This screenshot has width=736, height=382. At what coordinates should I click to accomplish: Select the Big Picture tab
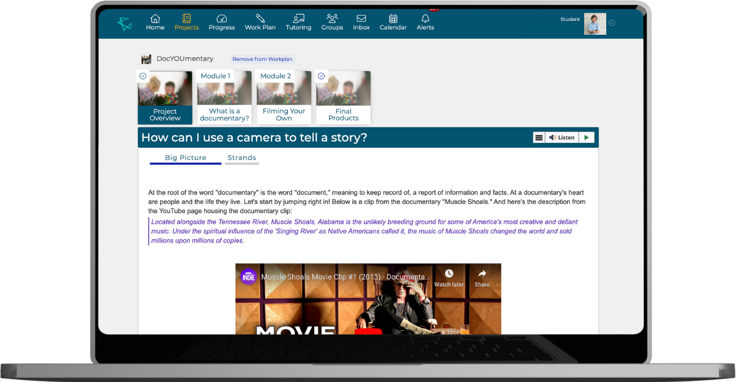(x=186, y=158)
